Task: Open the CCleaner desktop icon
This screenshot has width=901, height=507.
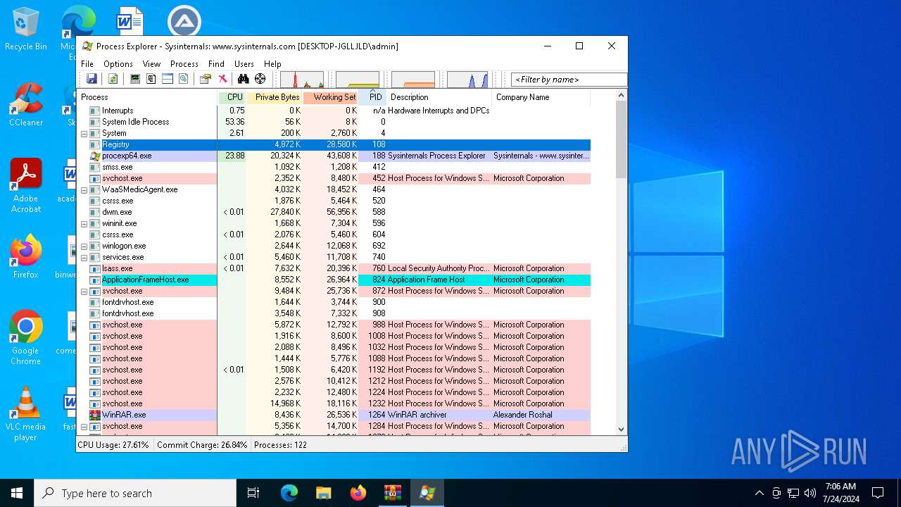Action: coord(26,105)
